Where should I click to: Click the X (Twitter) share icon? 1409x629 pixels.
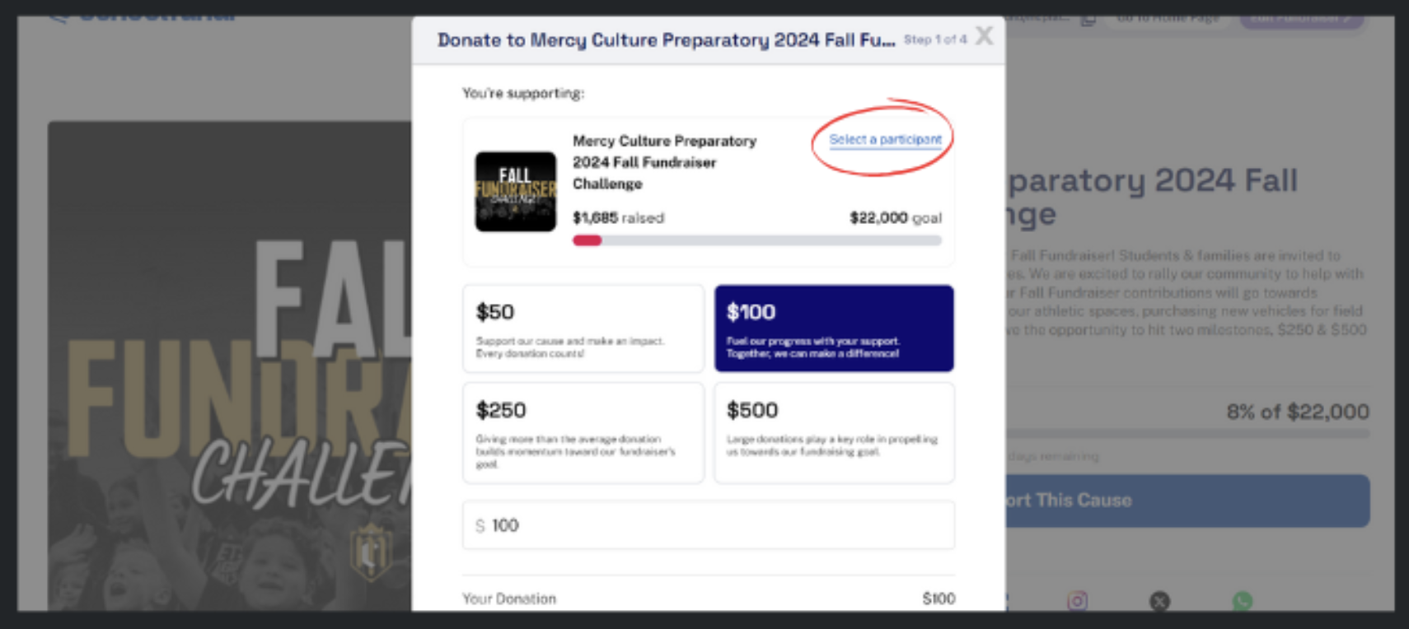(1159, 602)
